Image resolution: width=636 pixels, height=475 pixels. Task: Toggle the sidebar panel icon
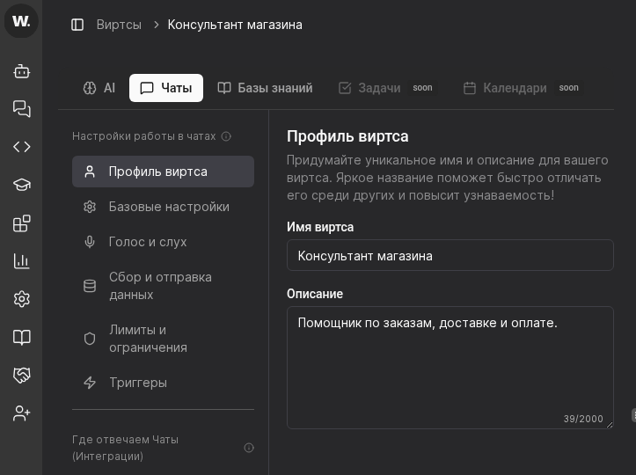click(x=77, y=25)
